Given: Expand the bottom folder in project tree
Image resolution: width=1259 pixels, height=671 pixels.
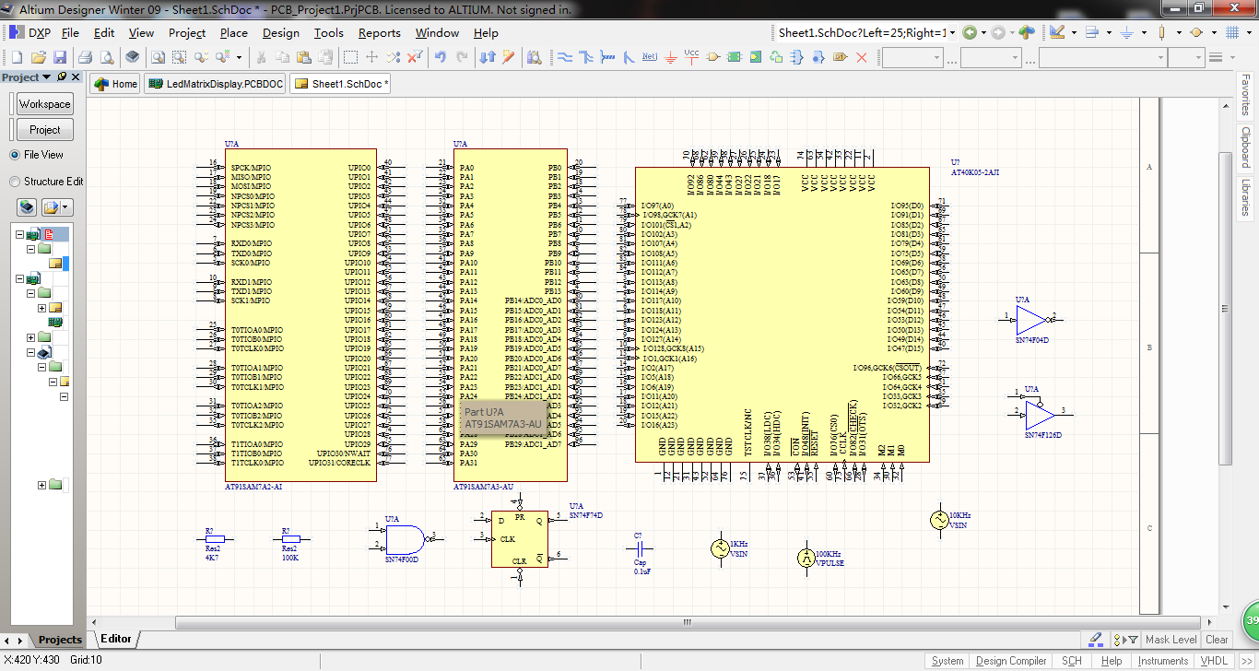Looking at the screenshot, I should pos(41,485).
